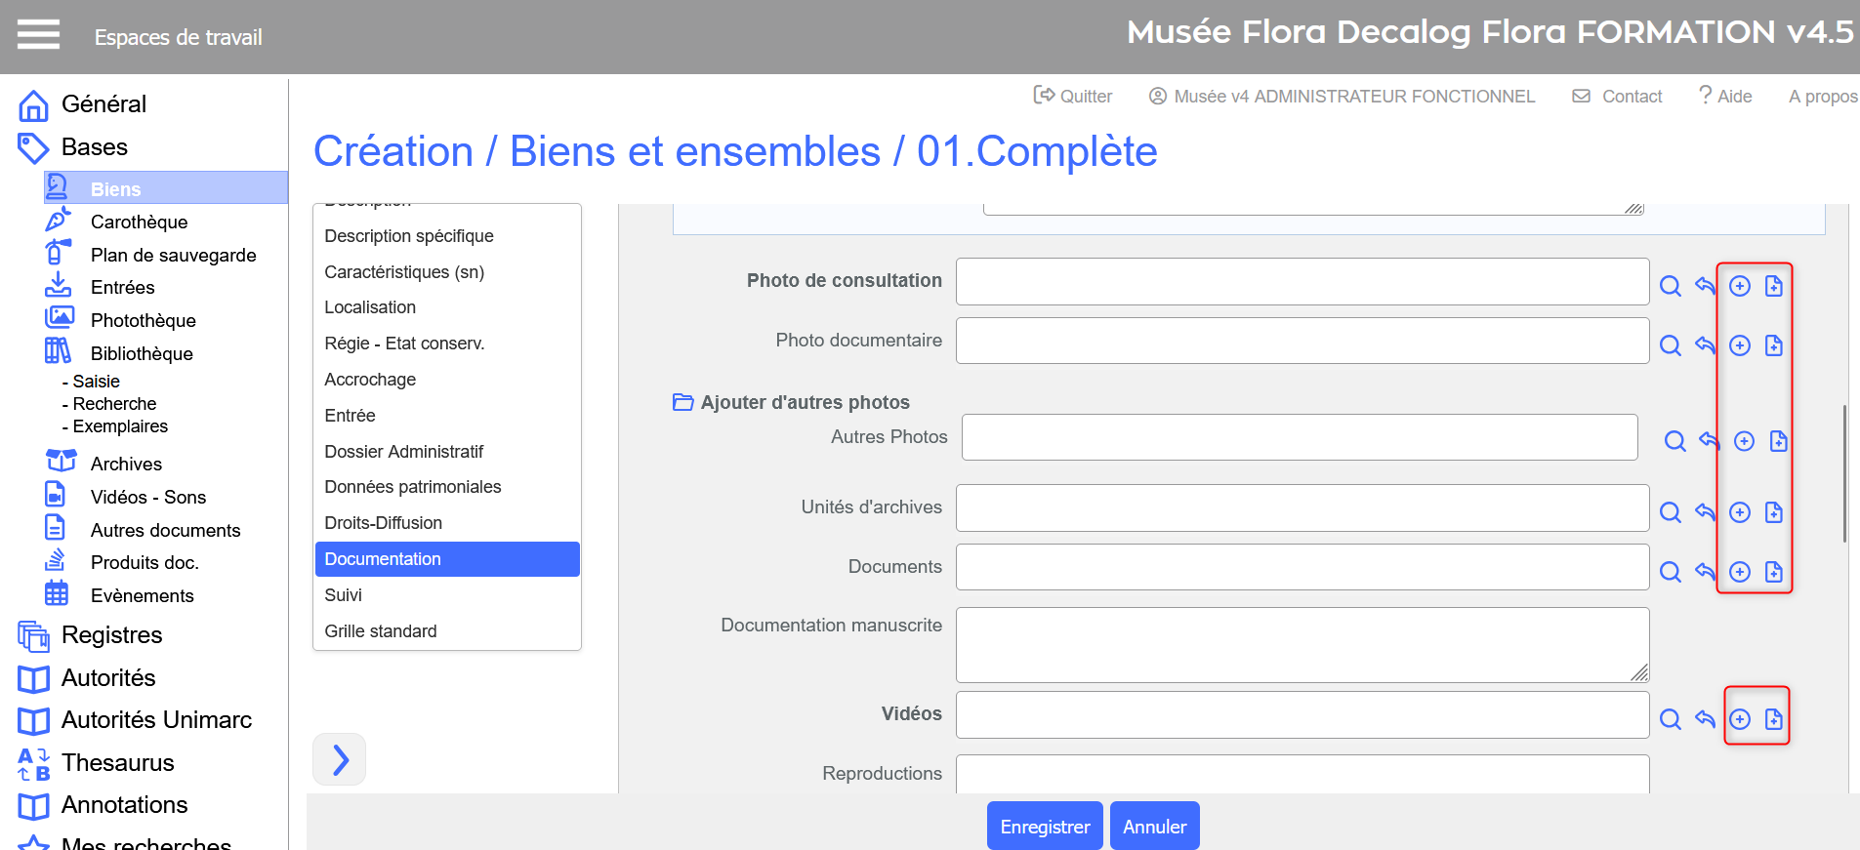This screenshot has height=850, width=1860.
Task: Click the Photothèque sidebar icon
Action: [x=59, y=318]
